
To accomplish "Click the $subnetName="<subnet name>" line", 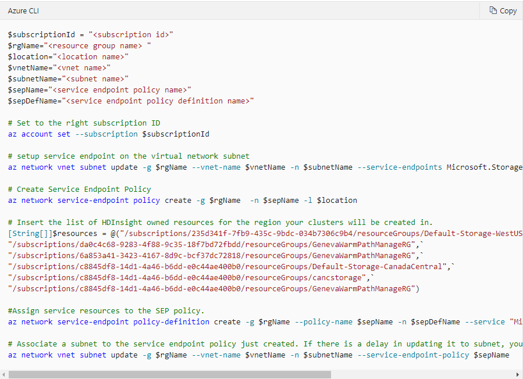I will tap(68, 78).
